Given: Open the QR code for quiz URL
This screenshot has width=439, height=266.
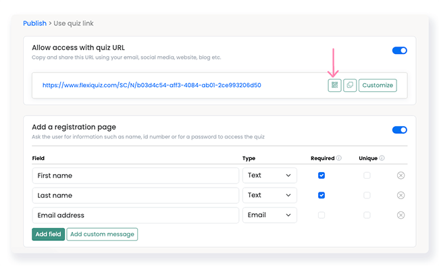Looking at the screenshot, I should click(x=334, y=85).
